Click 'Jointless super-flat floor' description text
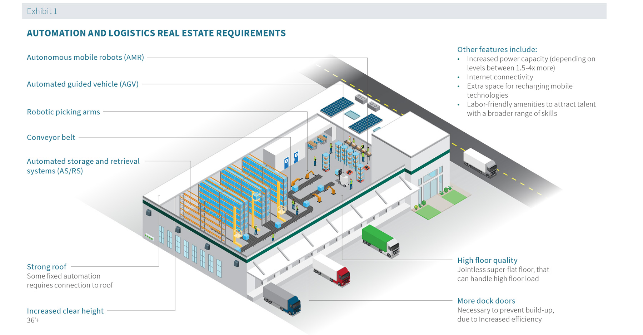Image resolution: width=643 pixels, height=335 pixels. pos(503,274)
